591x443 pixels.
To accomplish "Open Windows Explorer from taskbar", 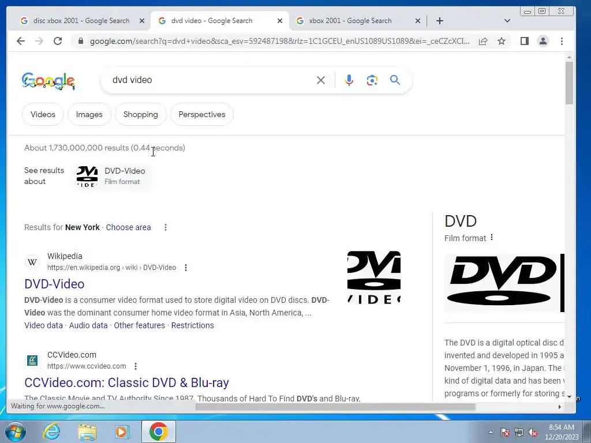I will pyautogui.click(x=87, y=432).
